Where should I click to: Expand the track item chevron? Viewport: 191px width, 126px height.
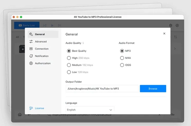175,48
